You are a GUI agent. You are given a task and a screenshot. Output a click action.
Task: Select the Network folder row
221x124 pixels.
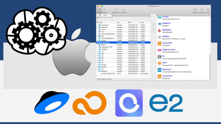(123, 71)
